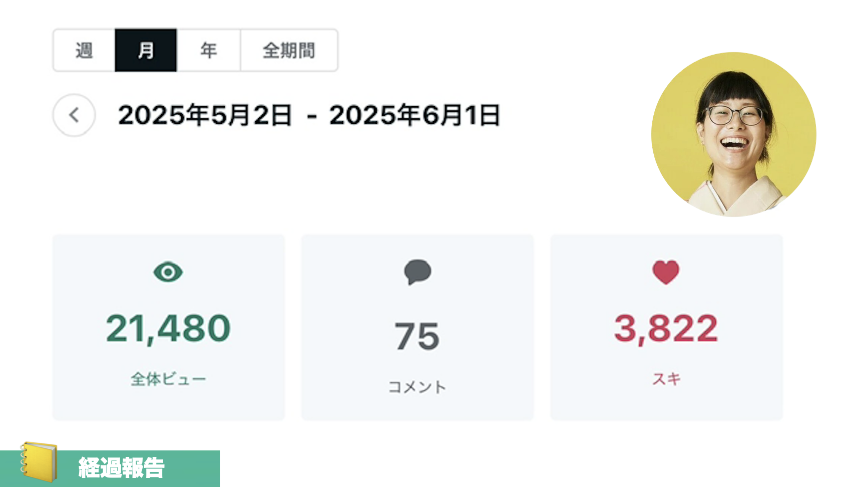Click the 75 comments count
This screenshot has height=487, width=866.
[417, 336]
